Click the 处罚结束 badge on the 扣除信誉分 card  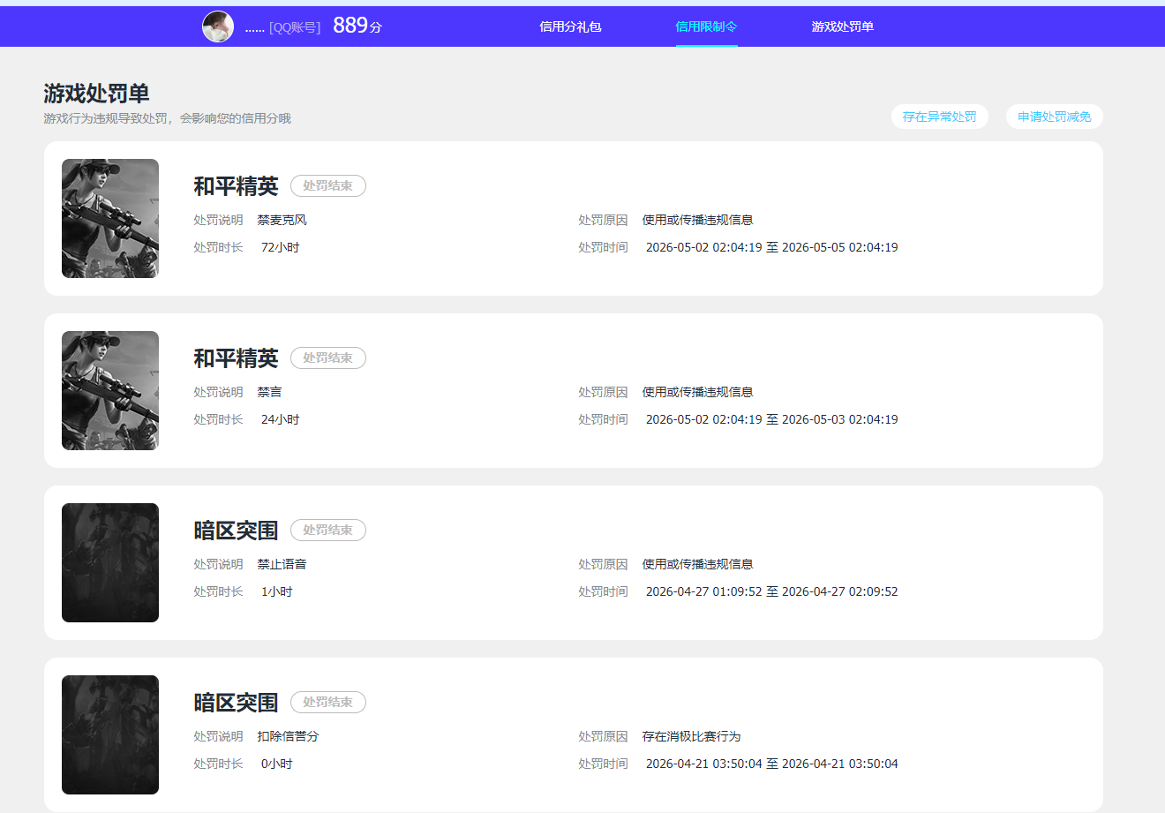pos(328,703)
